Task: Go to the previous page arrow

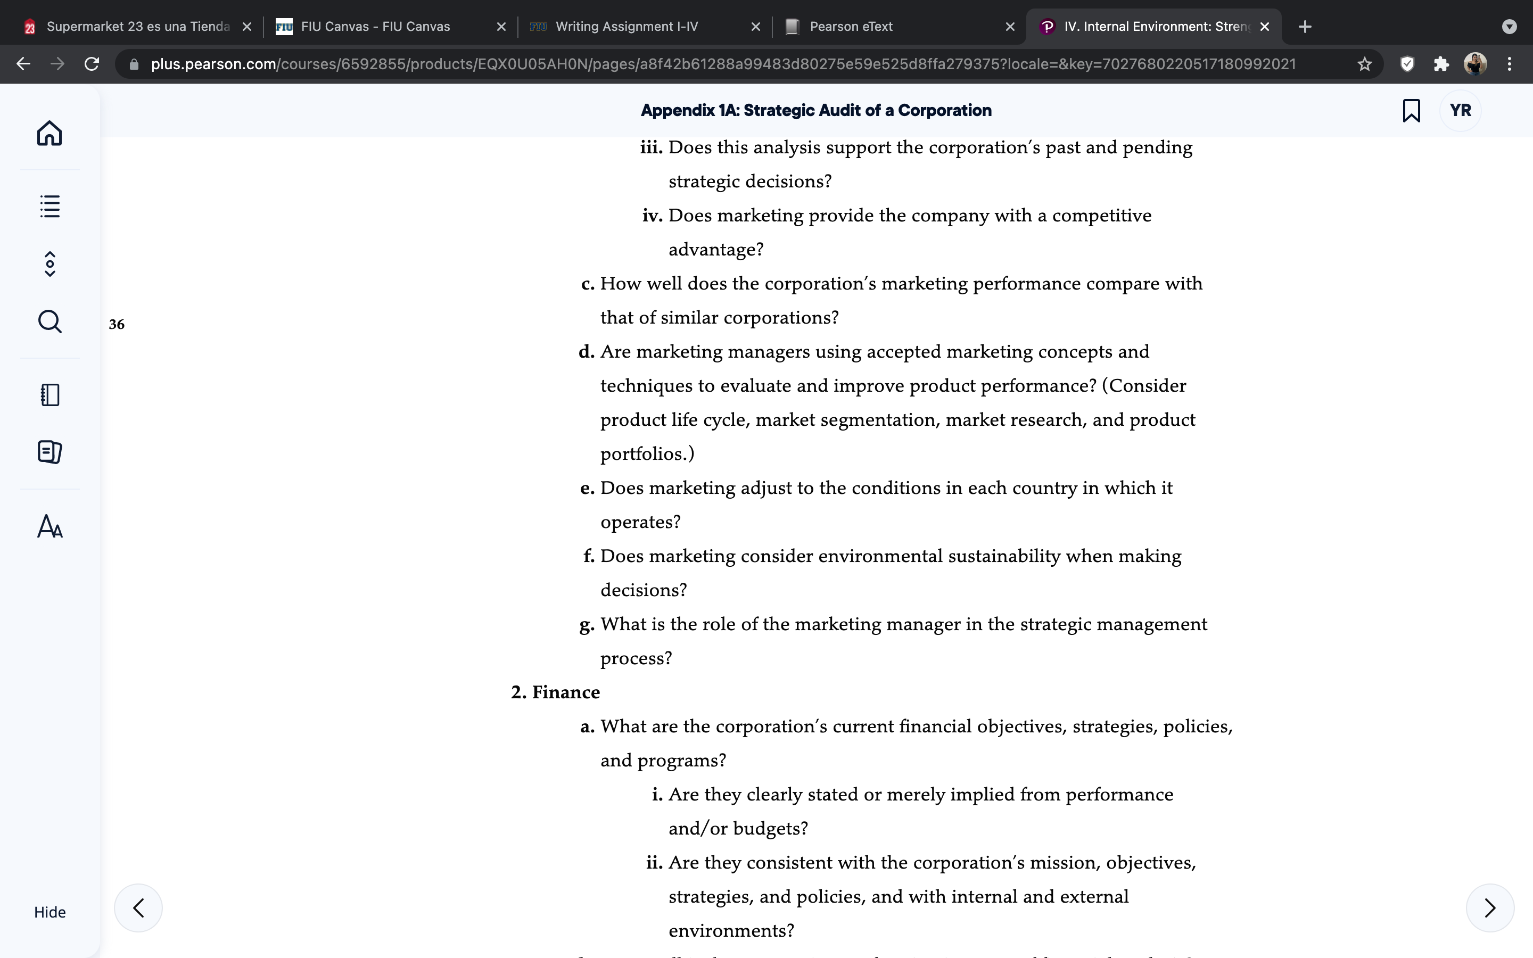Action: (138, 908)
